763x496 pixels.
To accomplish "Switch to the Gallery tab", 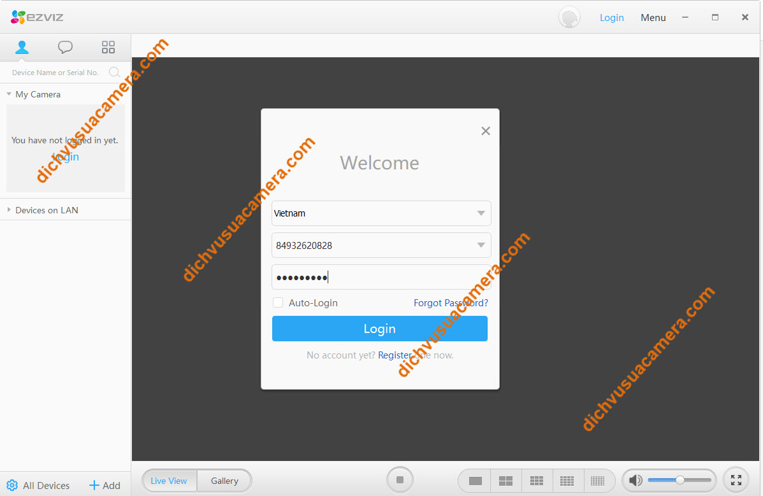I will (224, 481).
